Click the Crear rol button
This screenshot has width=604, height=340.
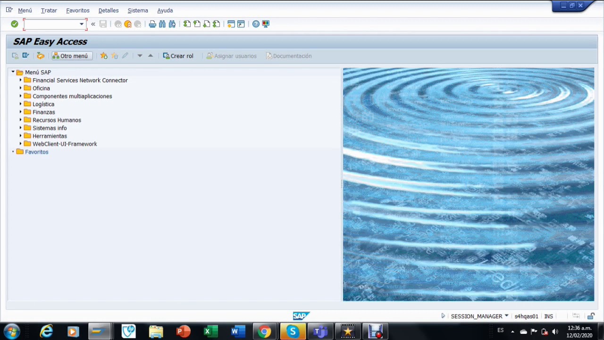(x=178, y=56)
